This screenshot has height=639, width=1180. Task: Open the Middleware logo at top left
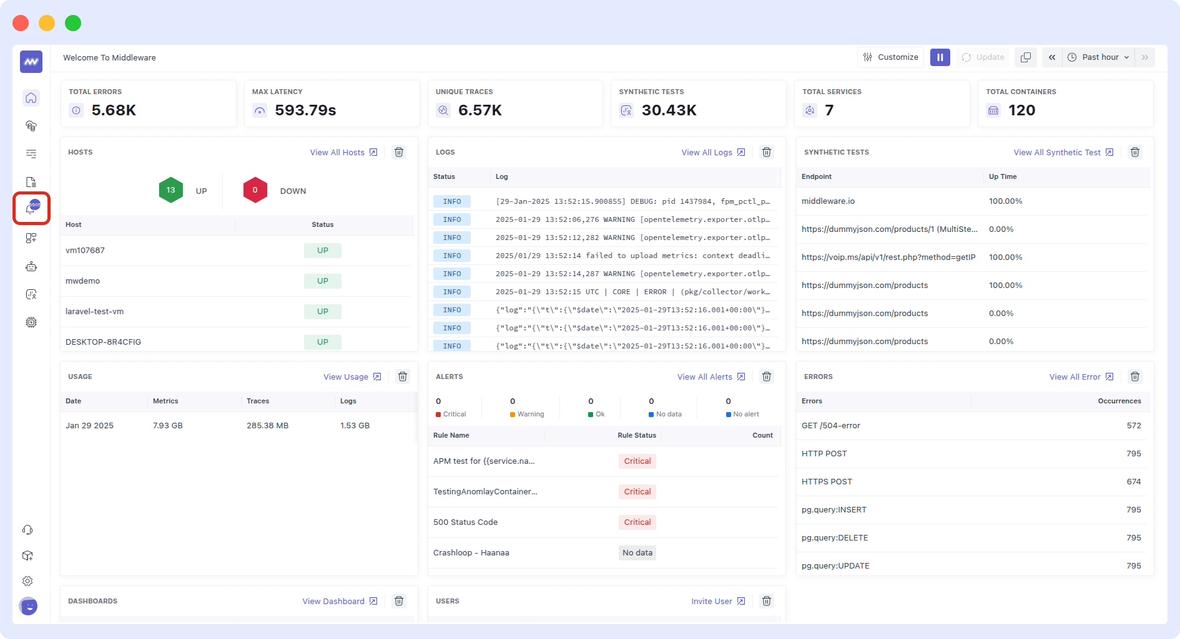(x=31, y=61)
